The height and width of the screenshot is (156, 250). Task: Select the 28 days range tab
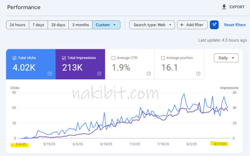point(58,25)
